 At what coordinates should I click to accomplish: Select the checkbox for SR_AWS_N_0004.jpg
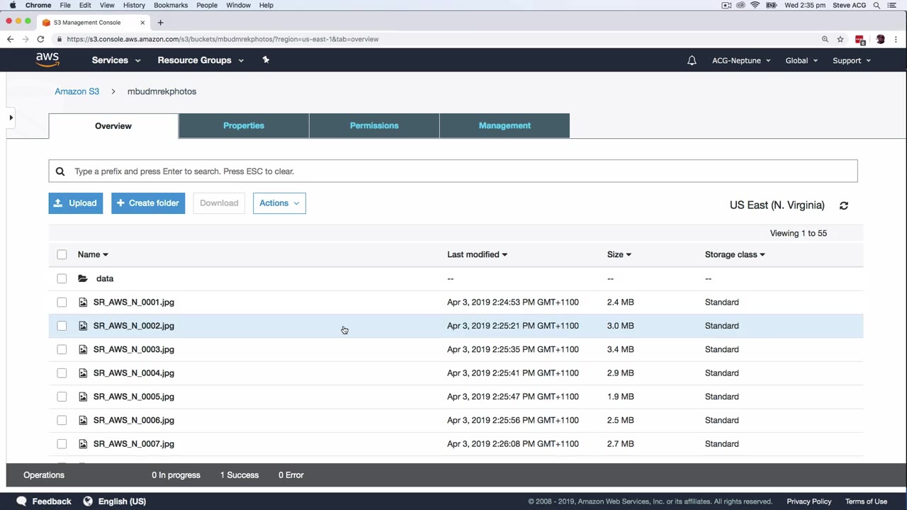62,373
